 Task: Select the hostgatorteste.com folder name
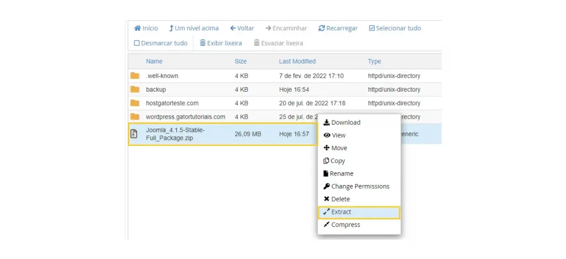coord(172,103)
